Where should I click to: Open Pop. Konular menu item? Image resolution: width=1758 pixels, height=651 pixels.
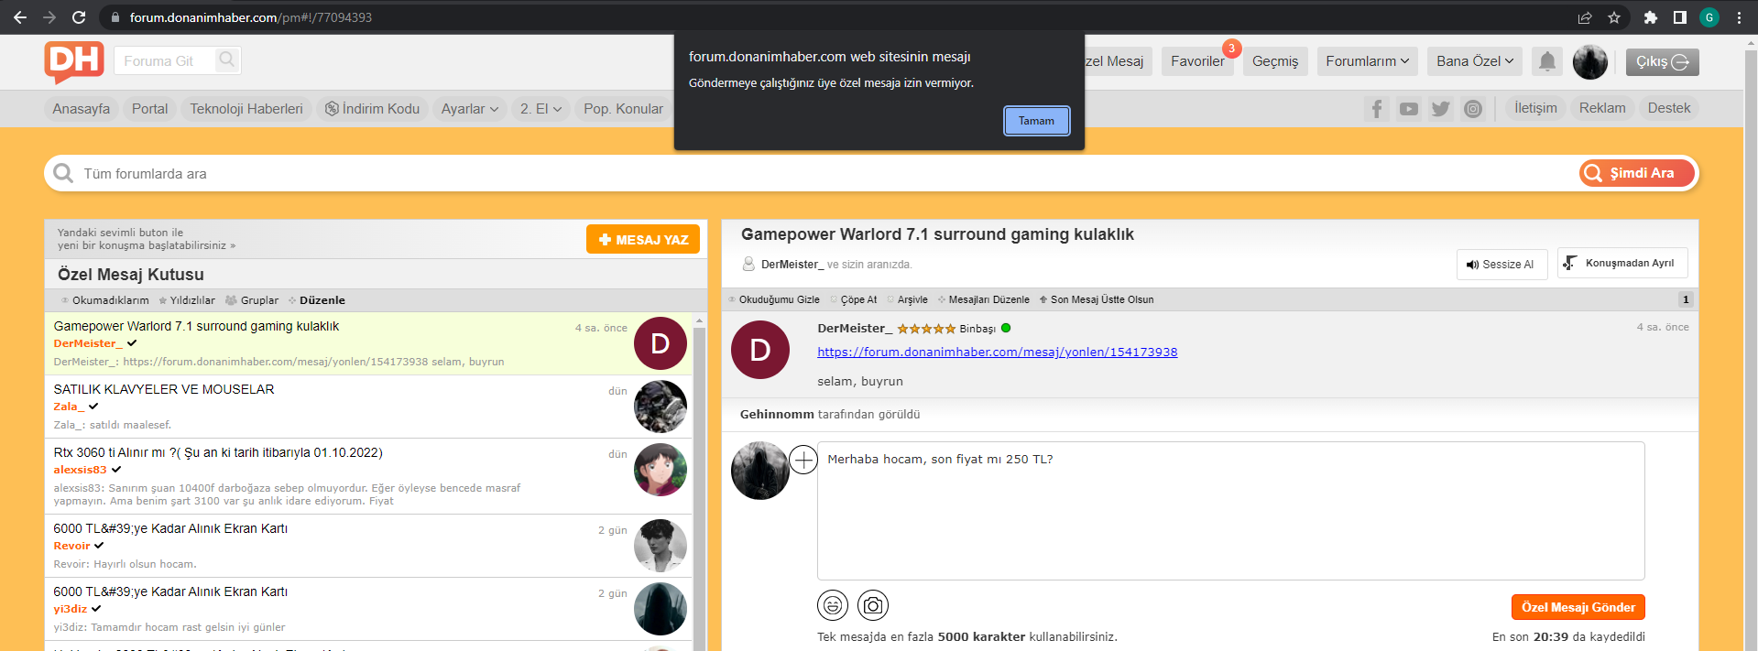(623, 109)
